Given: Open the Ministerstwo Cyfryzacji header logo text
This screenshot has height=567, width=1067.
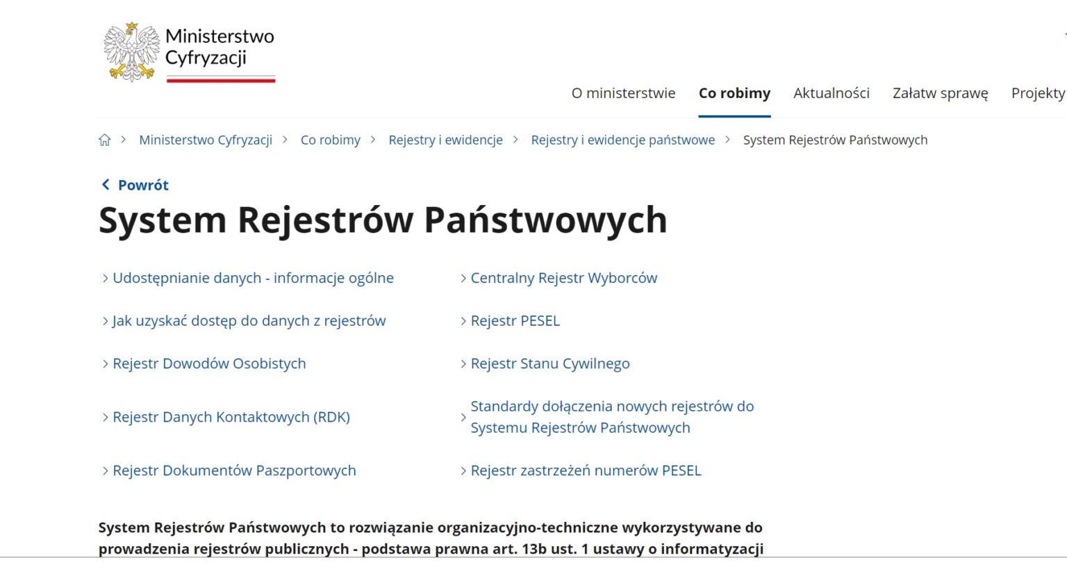Looking at the screenshot, I should tap(220, 47).
